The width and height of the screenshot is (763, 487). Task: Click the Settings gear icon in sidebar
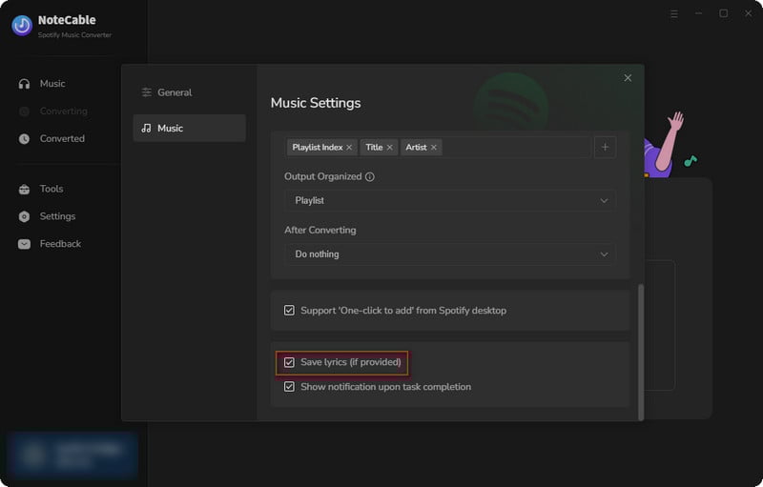tap(24, 216)
